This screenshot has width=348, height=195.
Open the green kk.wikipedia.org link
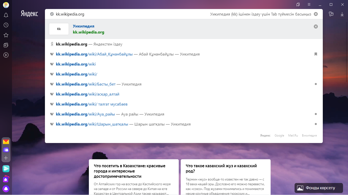click(89, 32)
